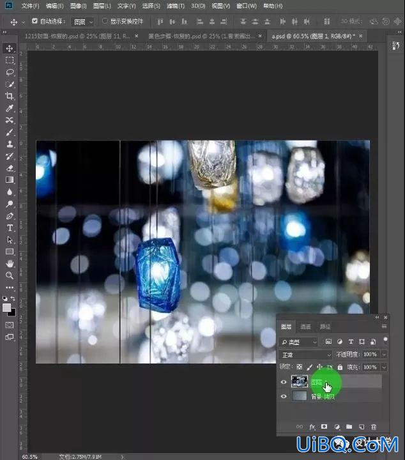Toggle lock position icon
Viewport: 405px width, 460px height.
319,367
